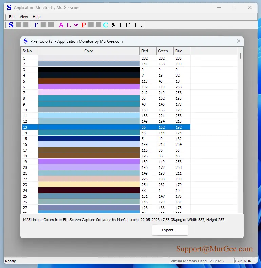This screenshot has height=268, width=261.
Task: Click the dark blue F toolbar icon
Action: (x=36, y=25)
